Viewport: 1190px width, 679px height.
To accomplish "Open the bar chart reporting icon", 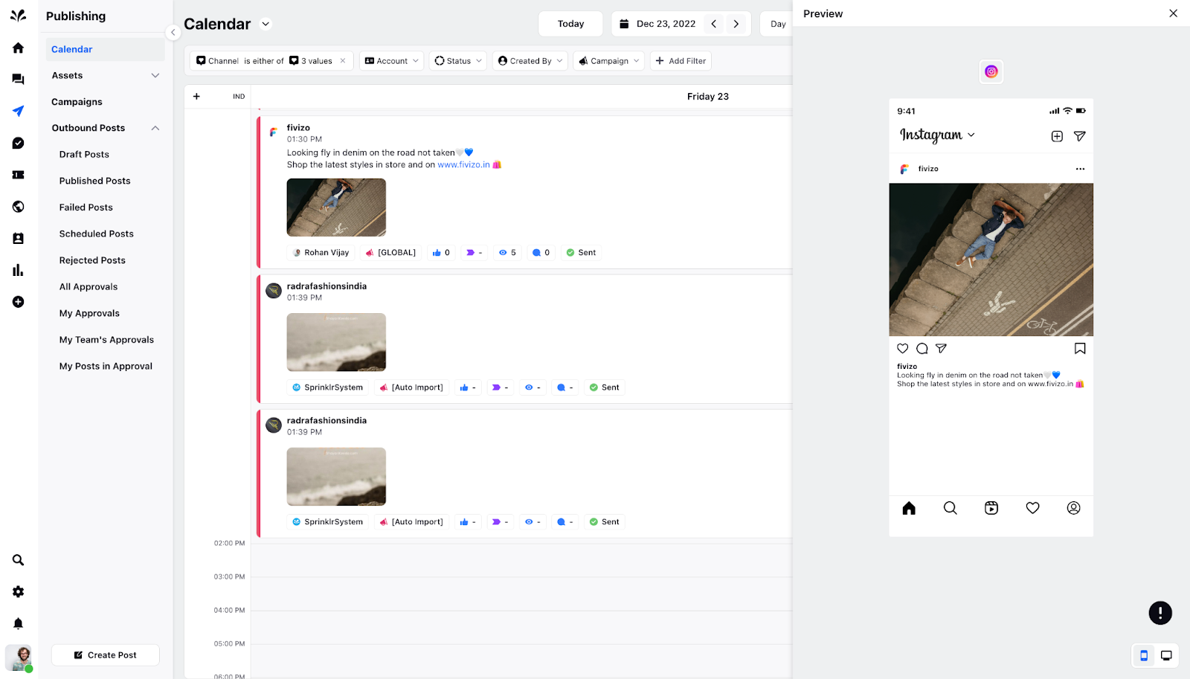I will 18,270.
